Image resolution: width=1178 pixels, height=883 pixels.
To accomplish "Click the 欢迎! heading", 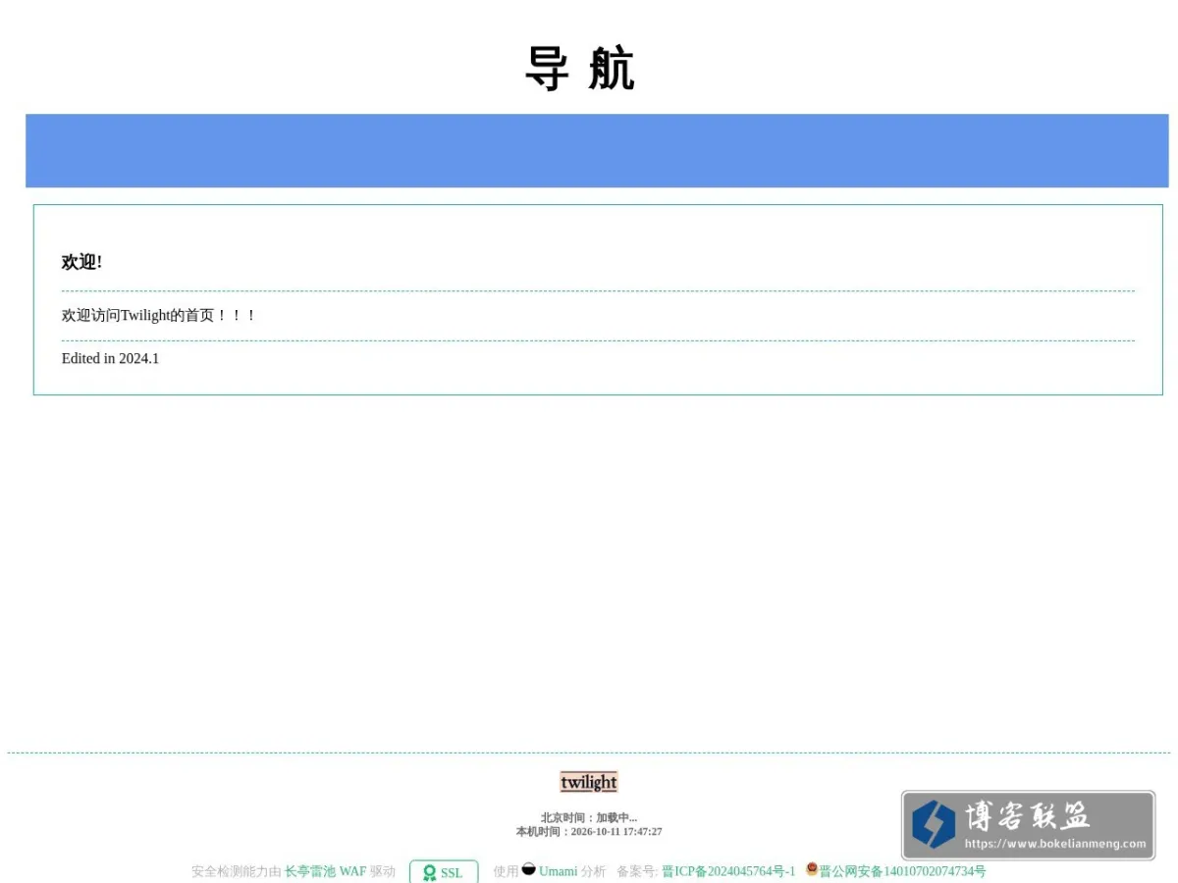I will (81, 262).
